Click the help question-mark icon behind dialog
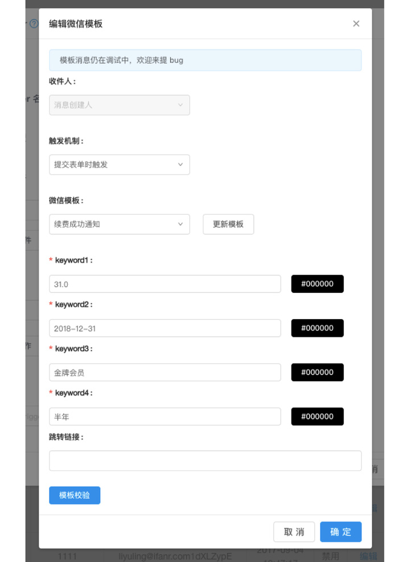This screenshot has width=410, height=562. tap(34, 24)
